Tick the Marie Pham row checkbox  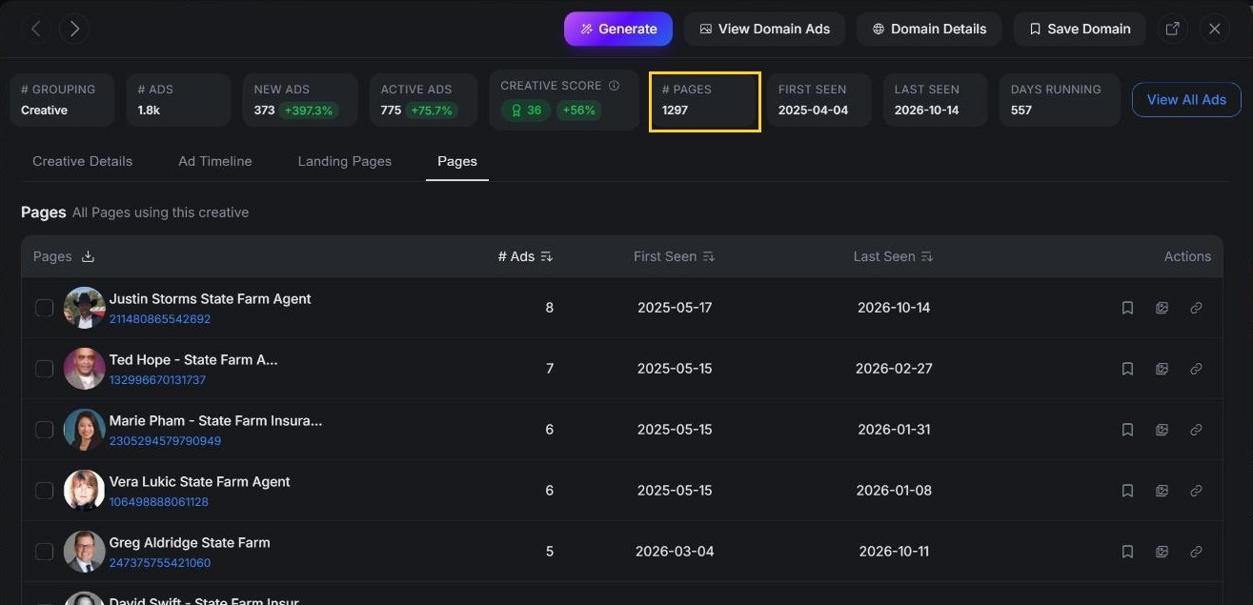44,430
